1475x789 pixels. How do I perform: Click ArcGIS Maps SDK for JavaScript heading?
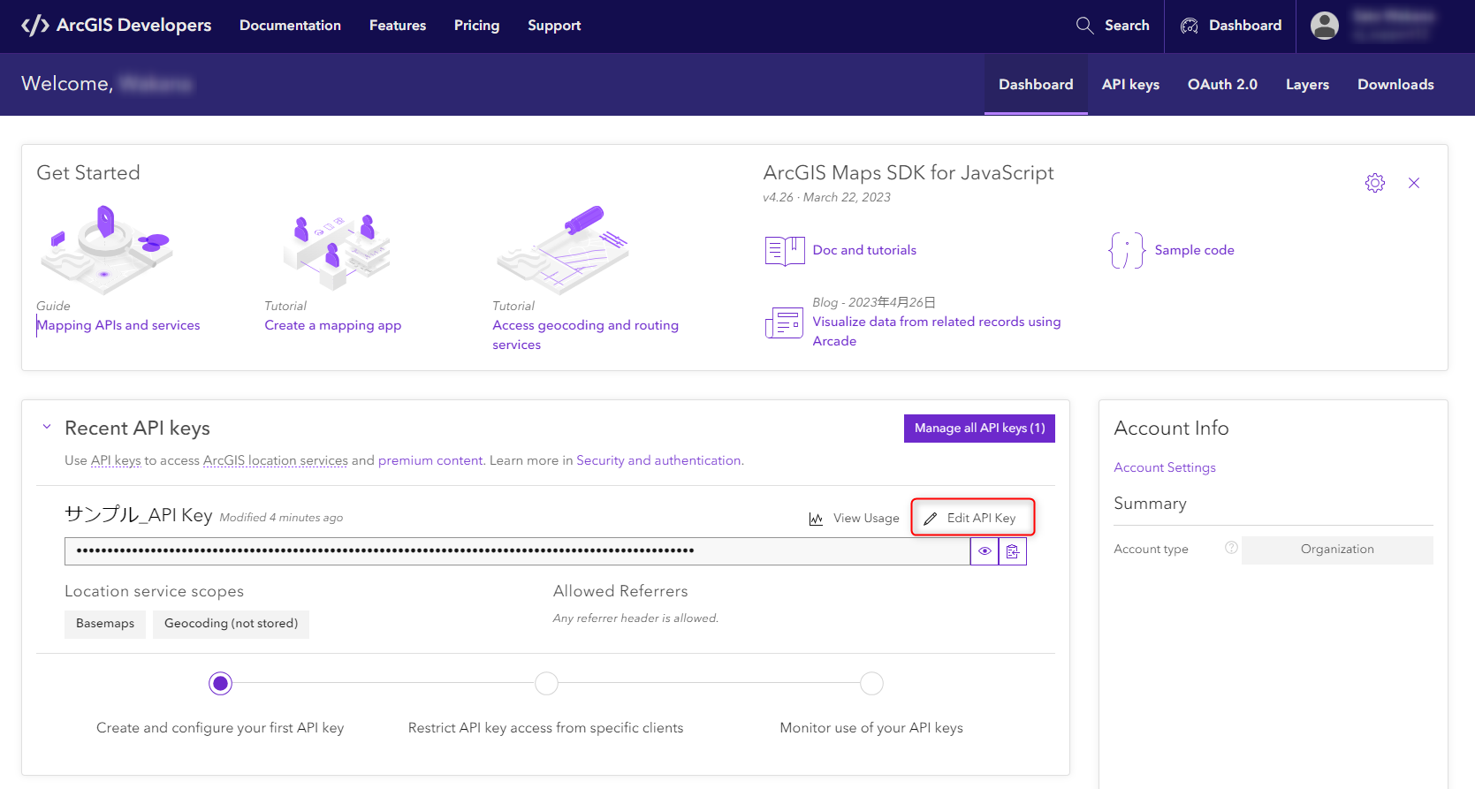pos(909,173)
